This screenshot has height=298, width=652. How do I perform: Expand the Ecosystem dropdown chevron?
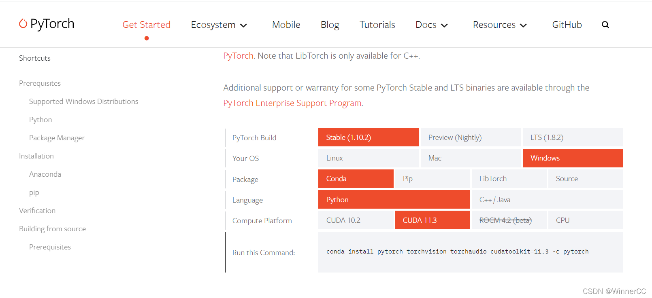pyautogui.click(x=243, y=25)
